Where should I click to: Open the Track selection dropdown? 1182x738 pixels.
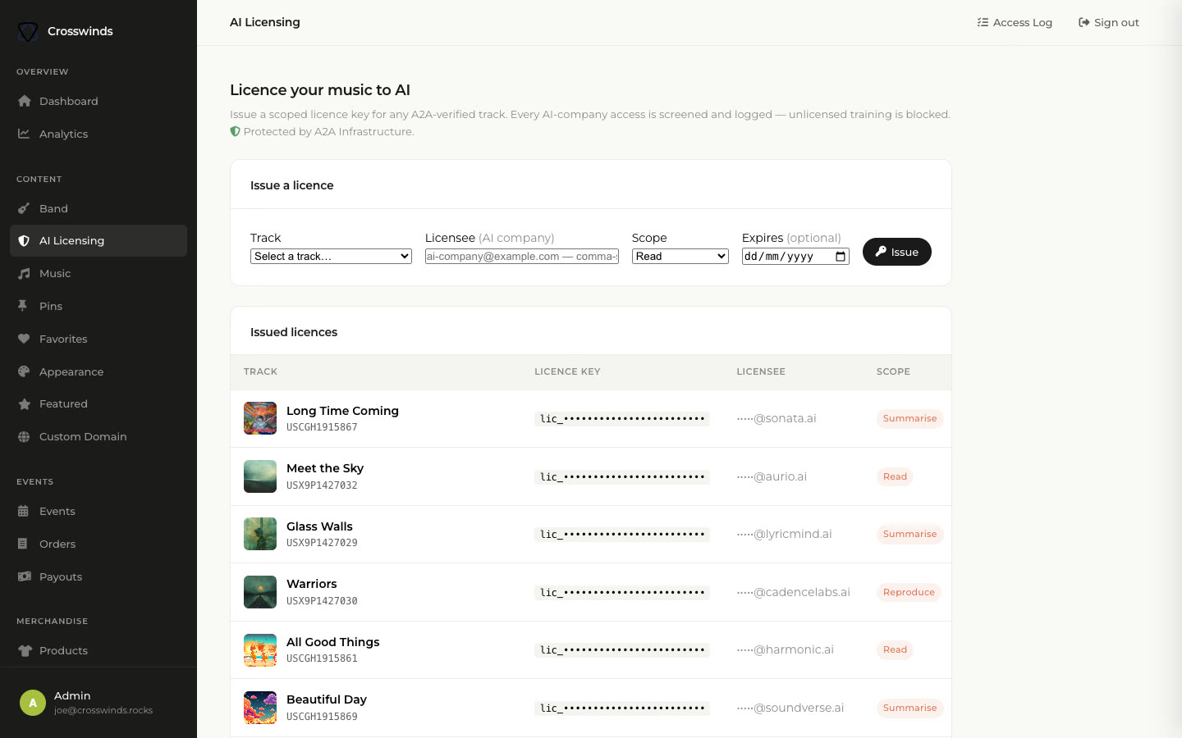pyautogui.click(x=331, y=257)
